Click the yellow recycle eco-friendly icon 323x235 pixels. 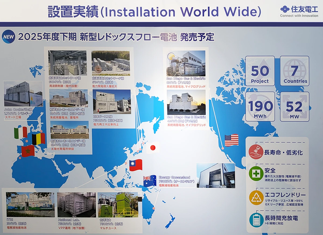coord(256,198)
